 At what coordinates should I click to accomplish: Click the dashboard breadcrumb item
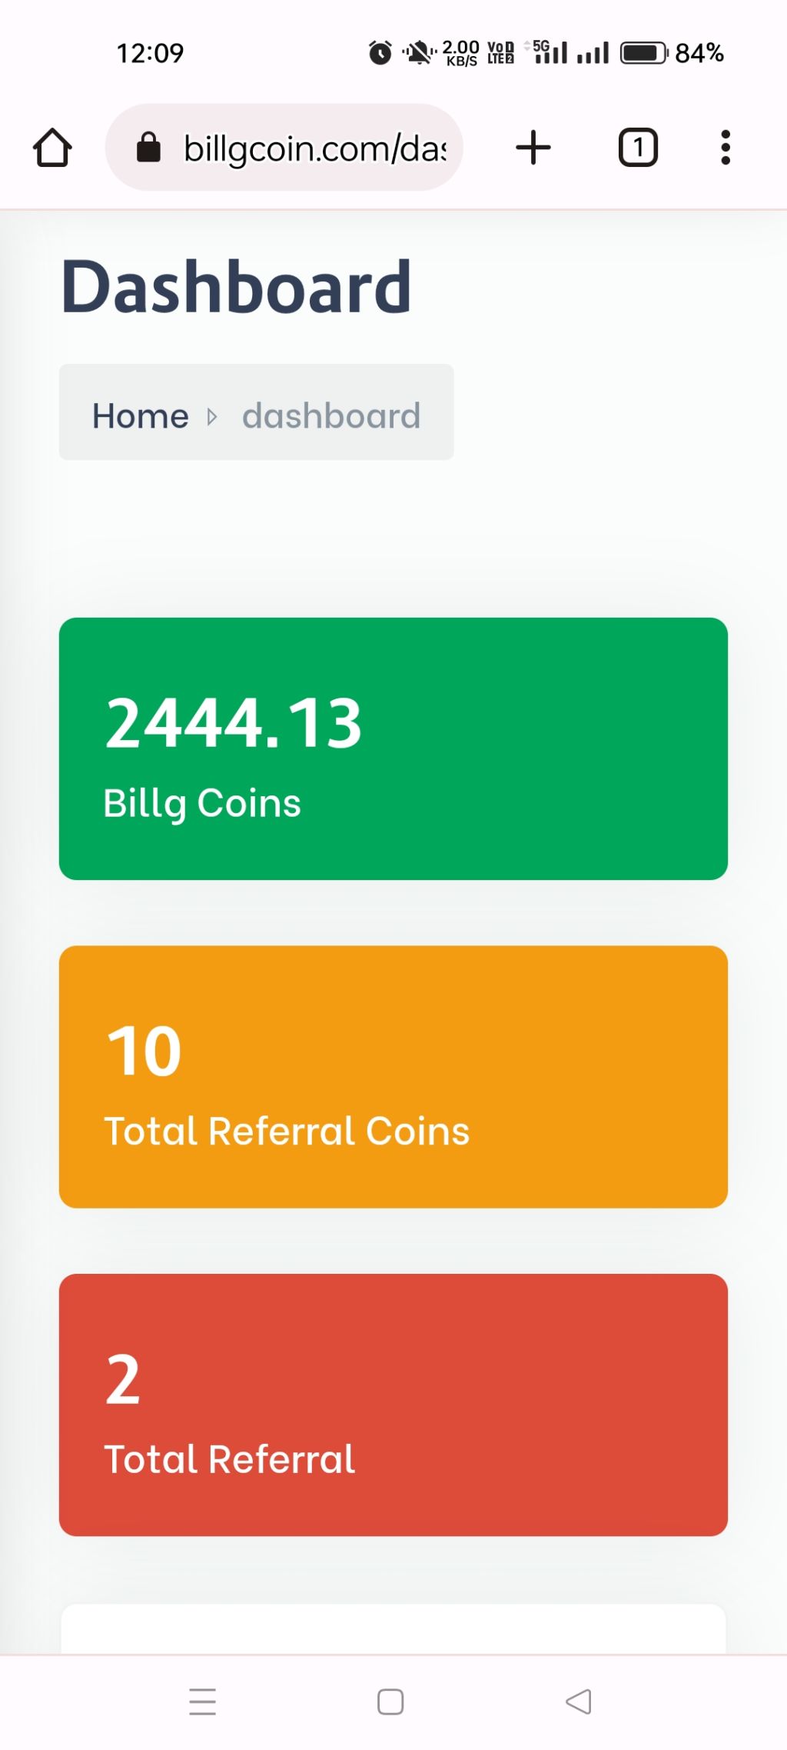point(331,416)
